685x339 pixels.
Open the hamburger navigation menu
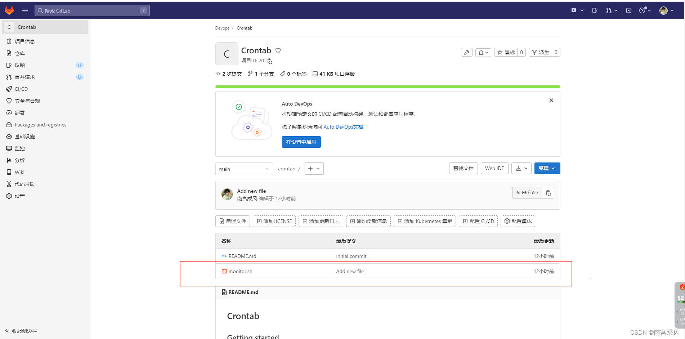25,10
